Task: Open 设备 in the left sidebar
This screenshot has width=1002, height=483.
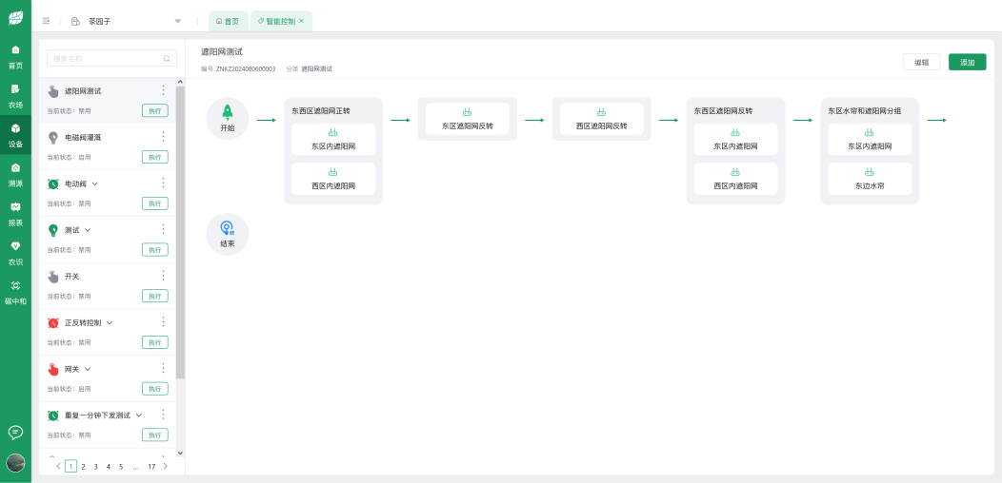Action: (x=15, y=135)
